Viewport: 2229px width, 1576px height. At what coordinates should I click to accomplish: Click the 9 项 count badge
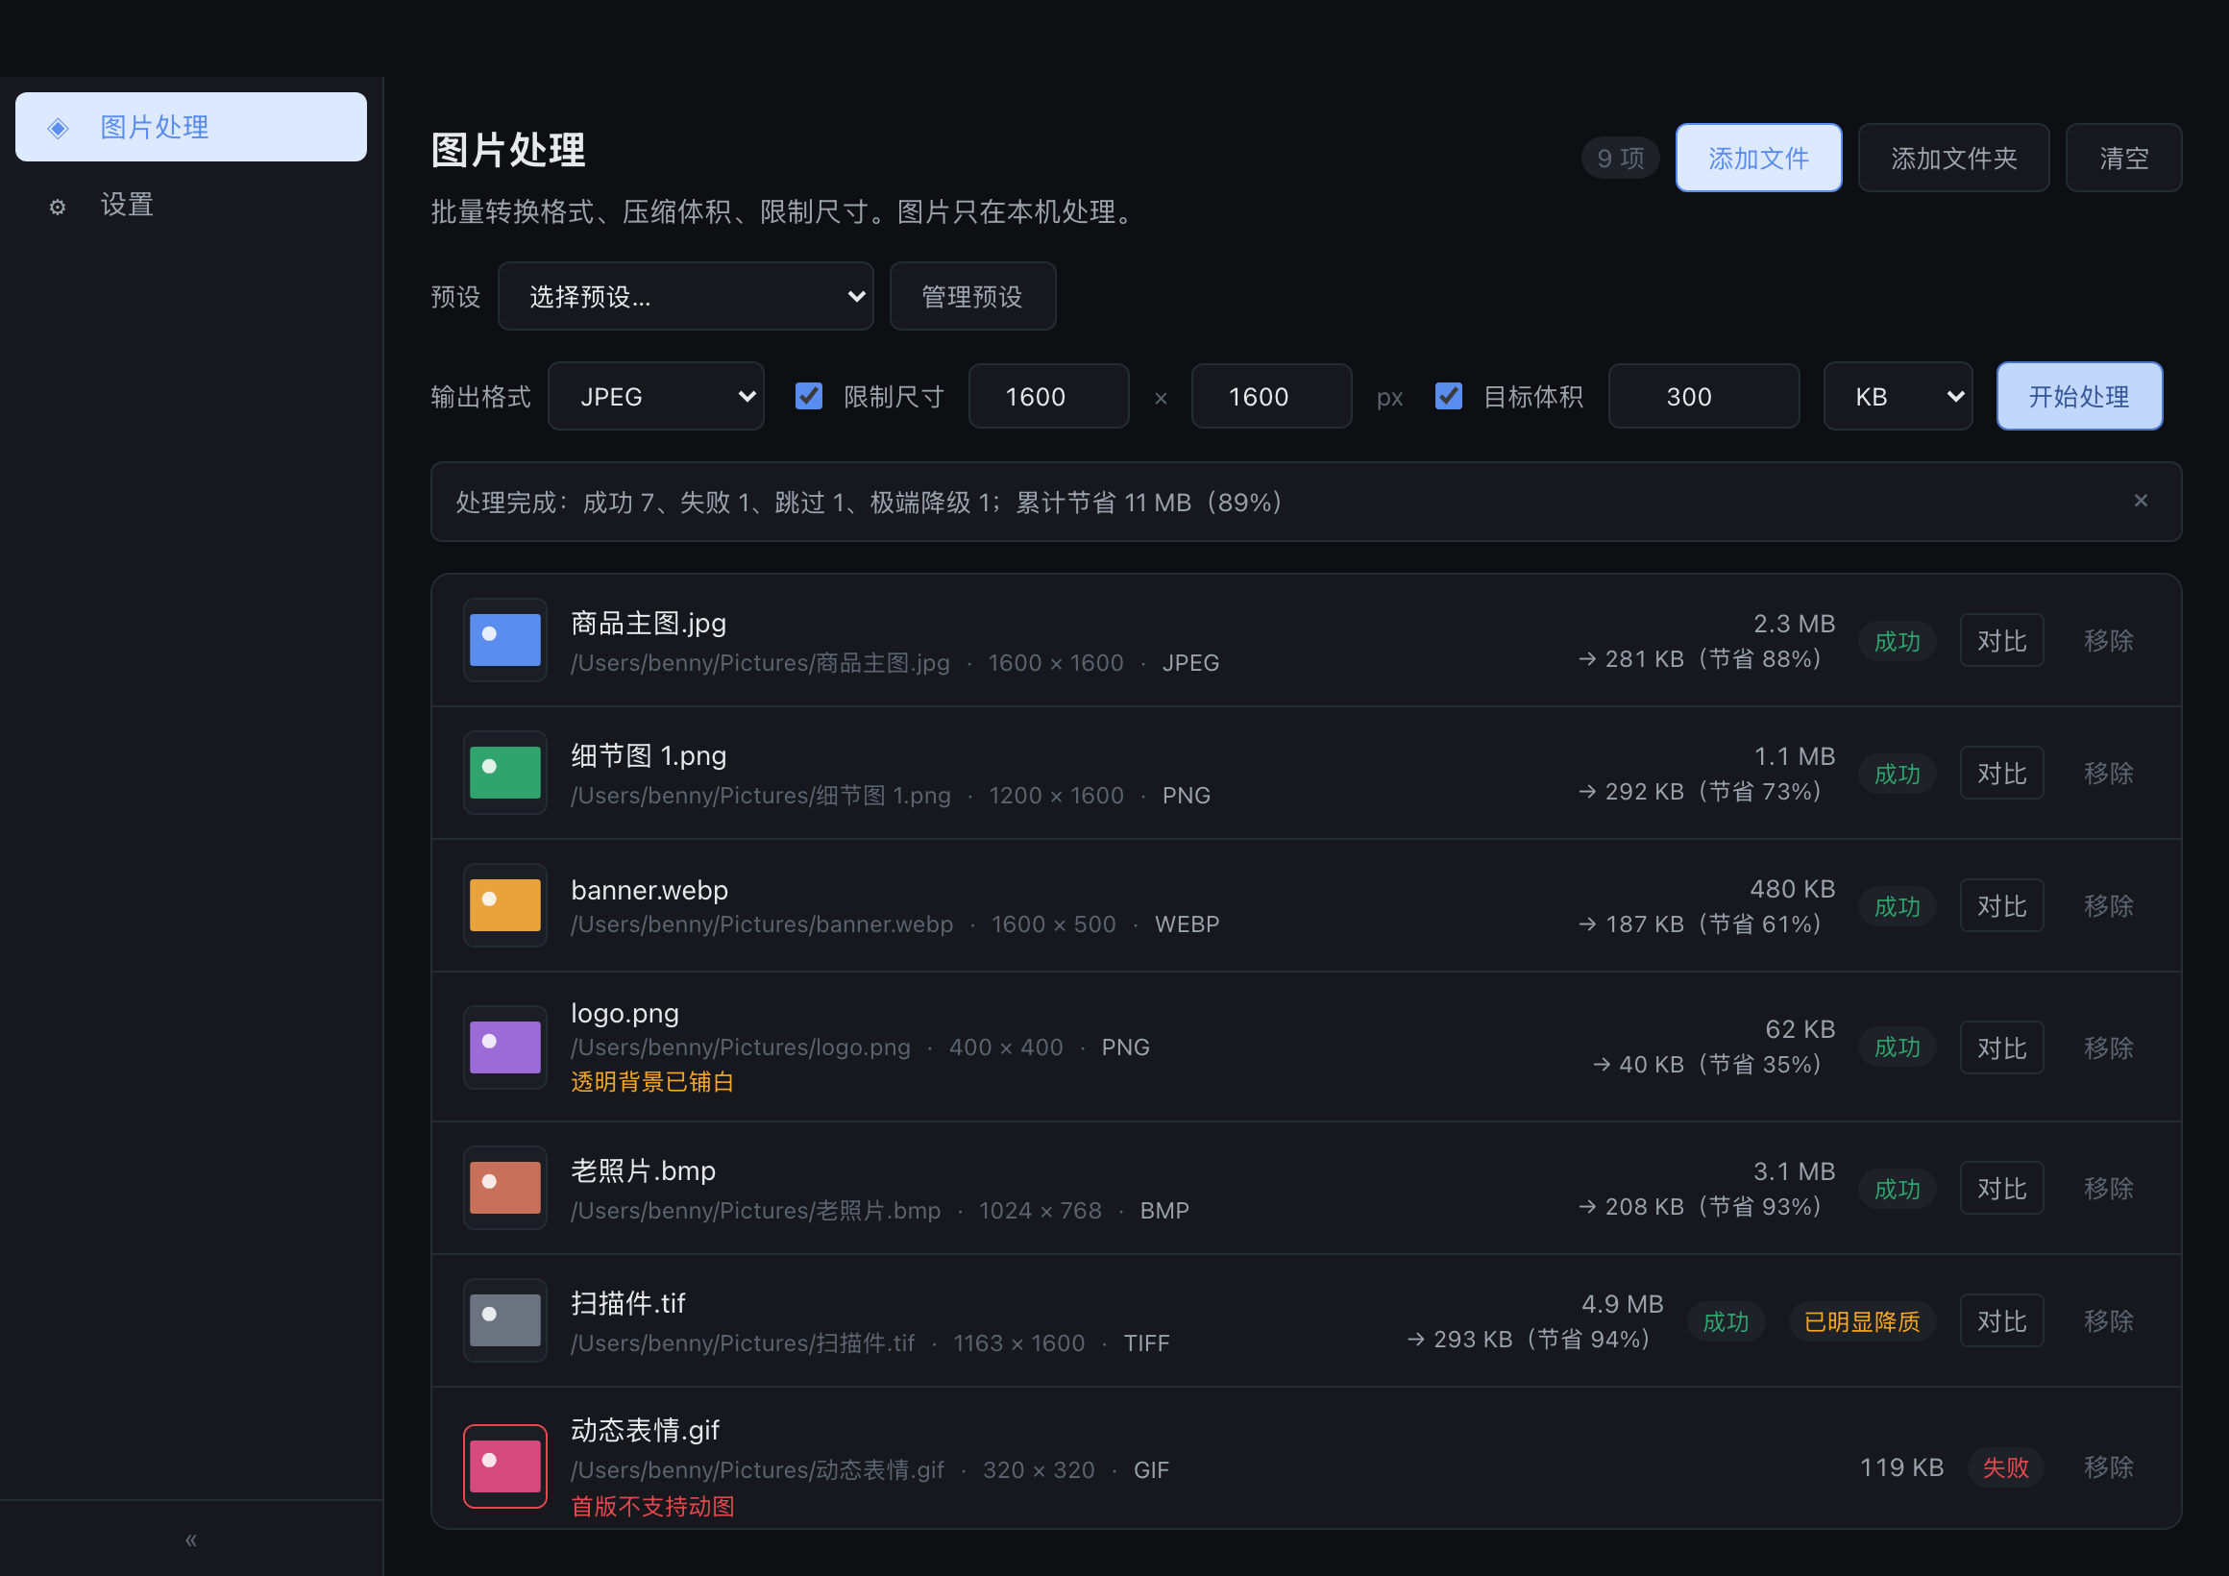[1620, 159]
